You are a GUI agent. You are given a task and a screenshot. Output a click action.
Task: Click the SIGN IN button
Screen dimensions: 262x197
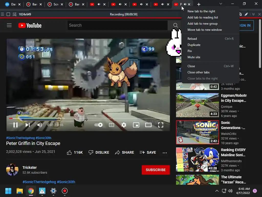tap(246, 25)
